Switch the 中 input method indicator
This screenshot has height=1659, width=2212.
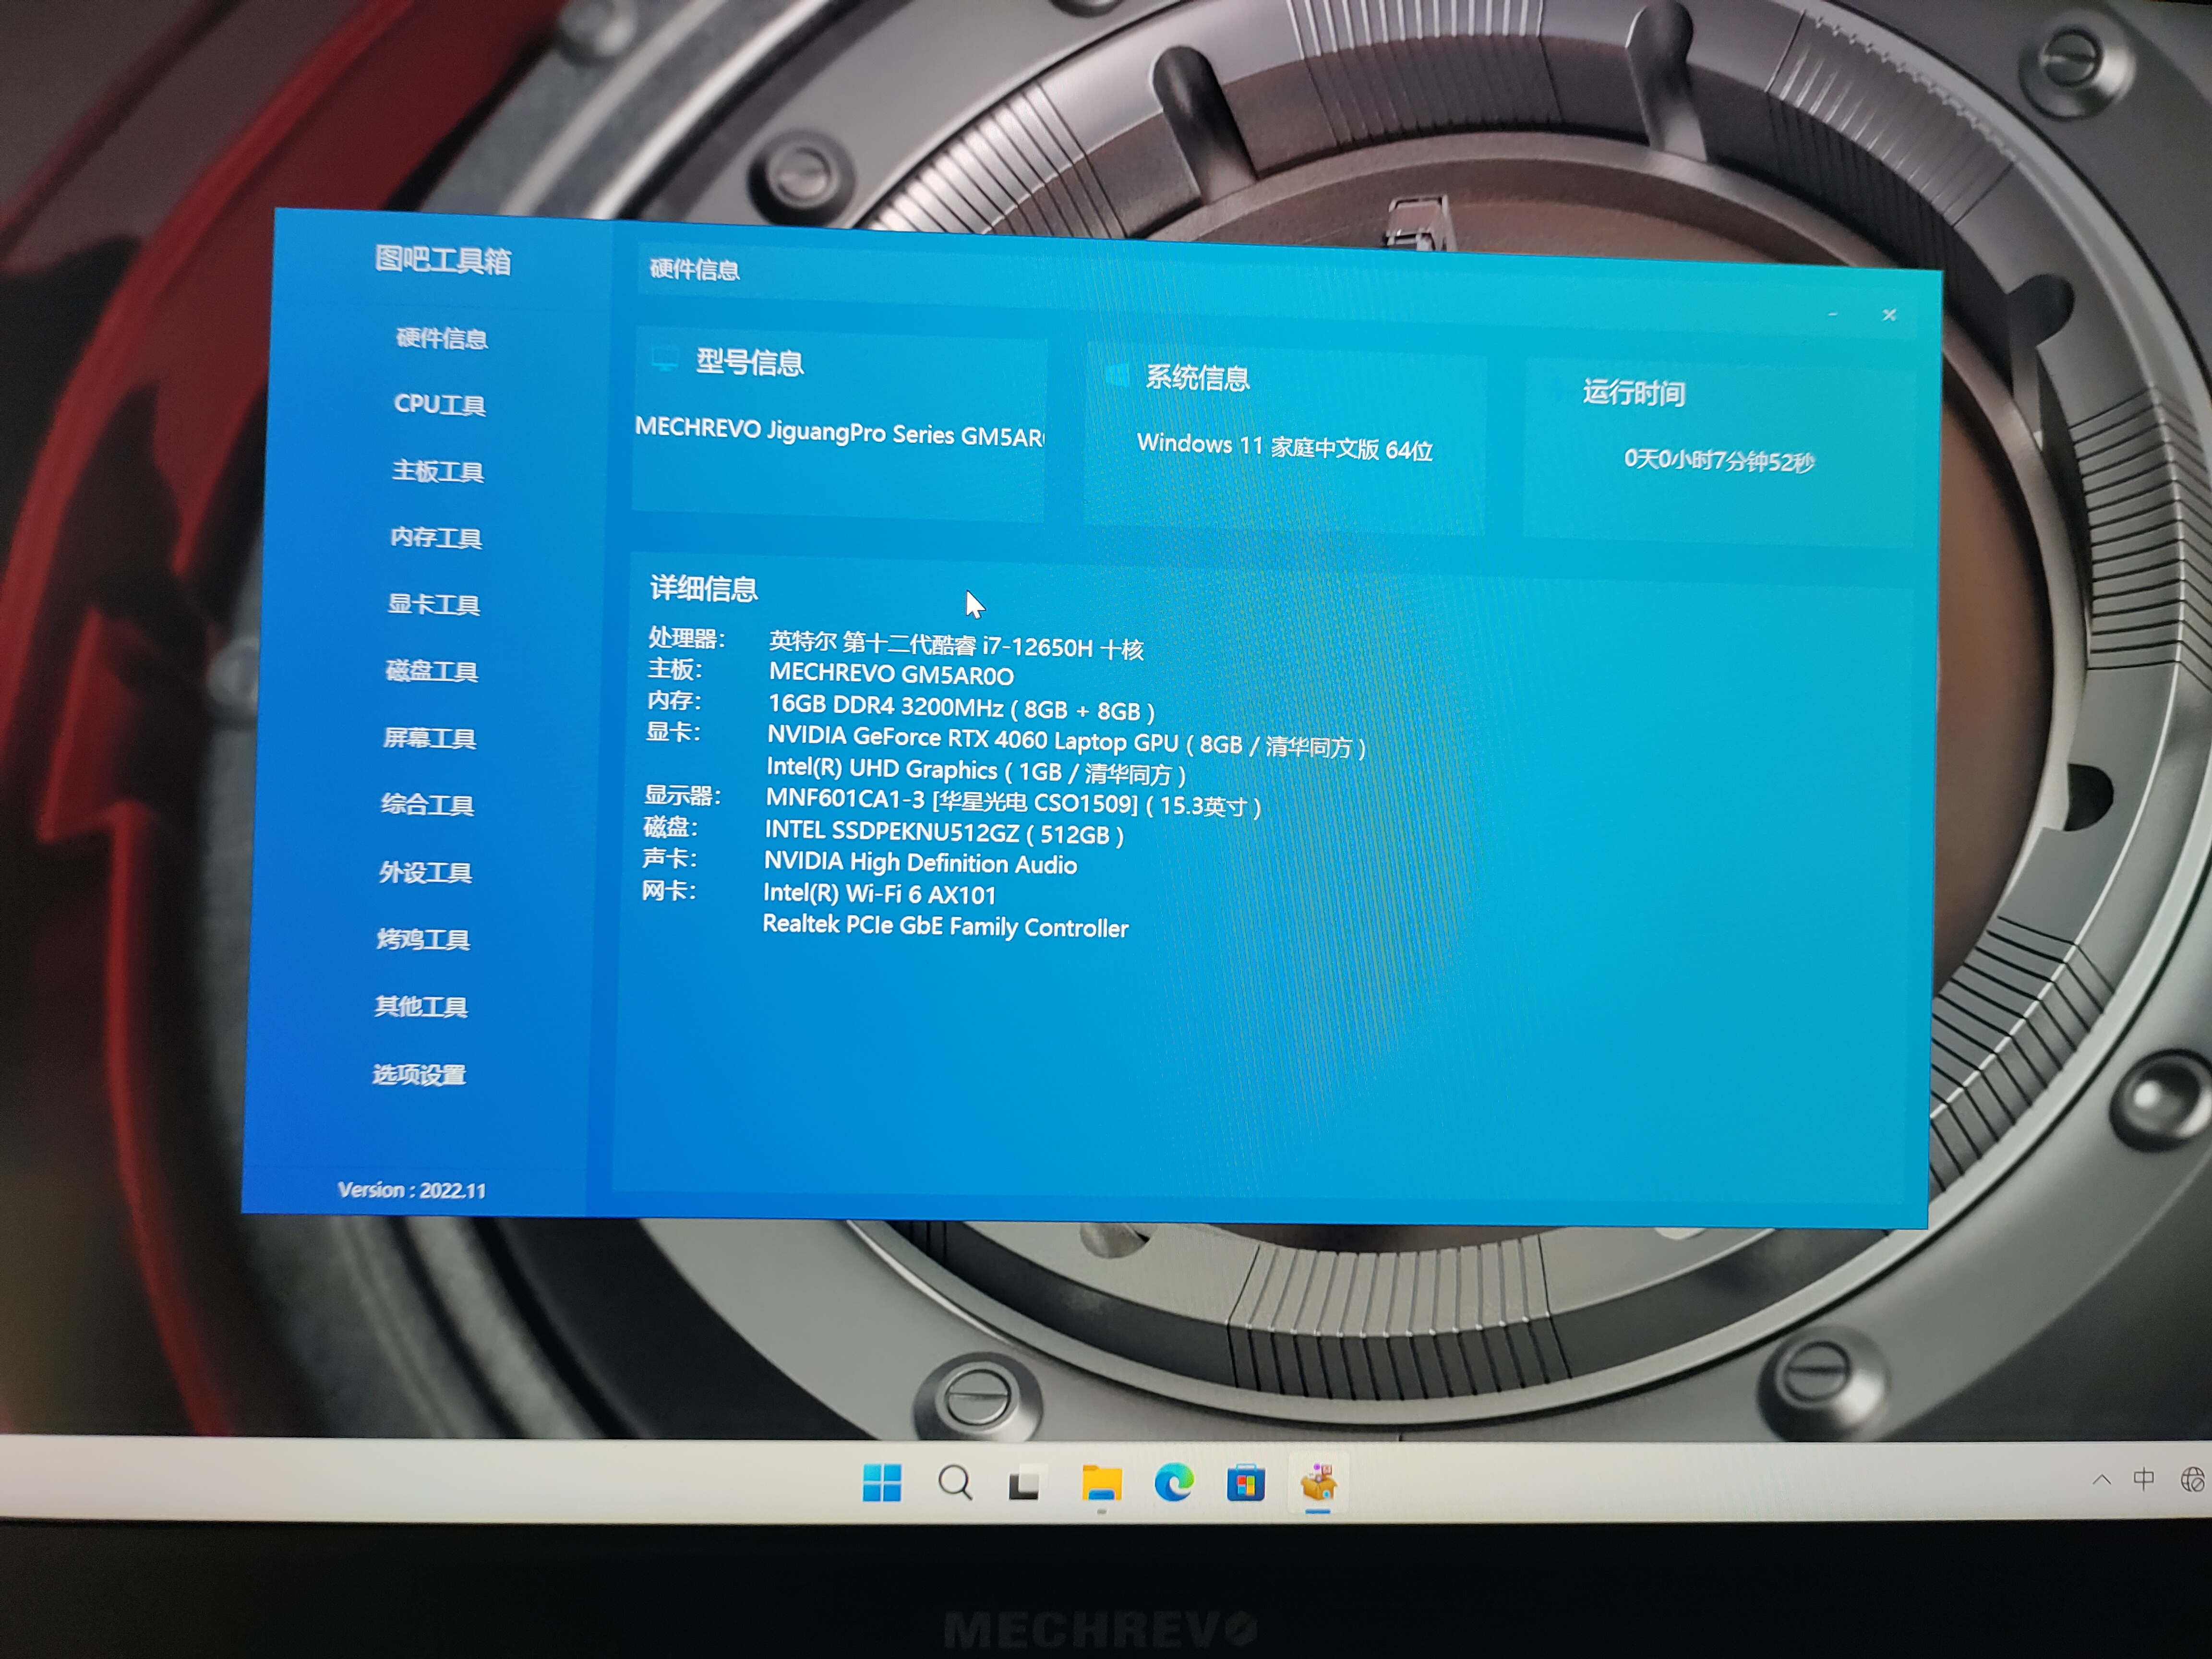click(2143, 1478)
